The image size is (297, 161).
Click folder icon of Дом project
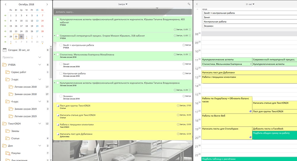[x=4, y=146]
